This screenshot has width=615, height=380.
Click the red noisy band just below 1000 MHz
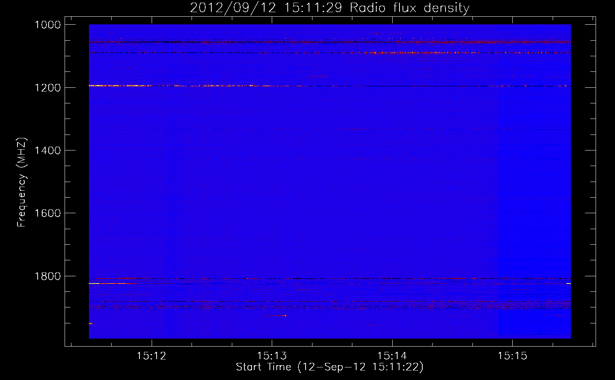[x=330, y=42]
